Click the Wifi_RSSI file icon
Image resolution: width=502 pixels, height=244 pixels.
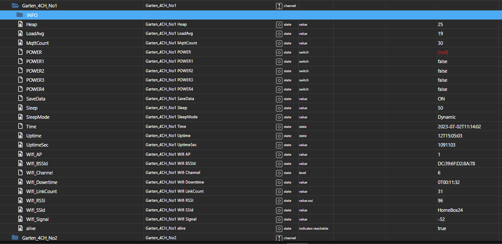coord(20,201)
